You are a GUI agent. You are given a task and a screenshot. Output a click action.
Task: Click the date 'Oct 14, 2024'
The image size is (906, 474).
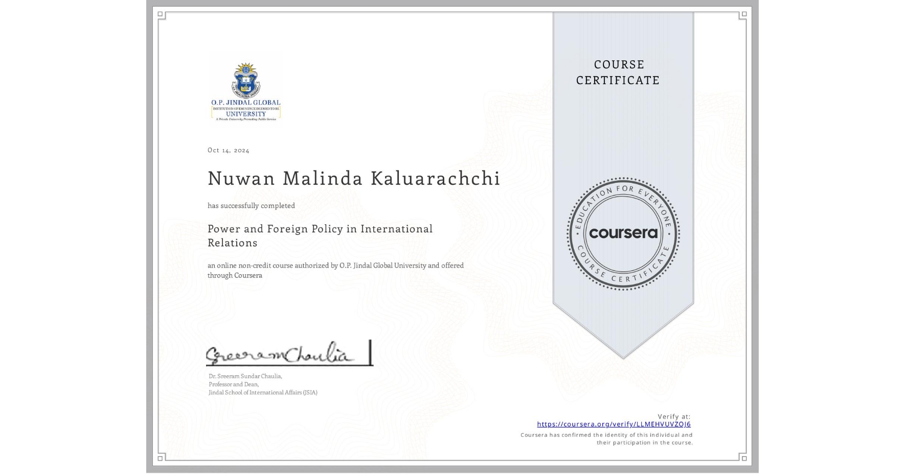click(x=229, y=150)
